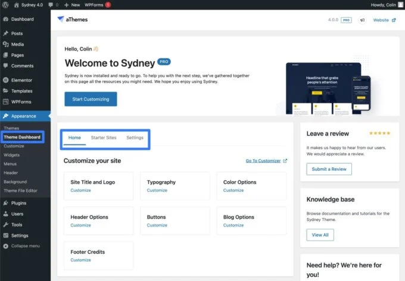Screen dimensions: 405x281
Task: Open the Settings tab in theme dashboard
Action: pos(135,138)
